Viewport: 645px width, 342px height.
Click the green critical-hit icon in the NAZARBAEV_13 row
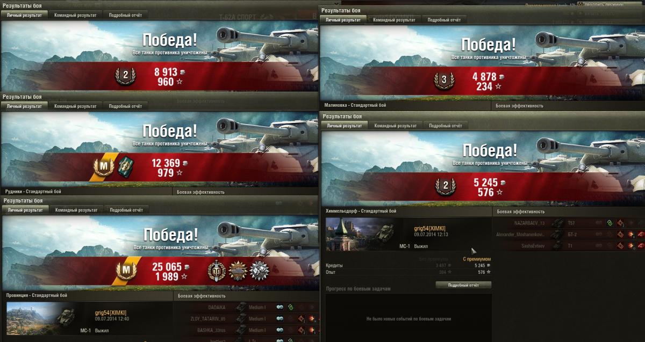(x=610, y=223)
